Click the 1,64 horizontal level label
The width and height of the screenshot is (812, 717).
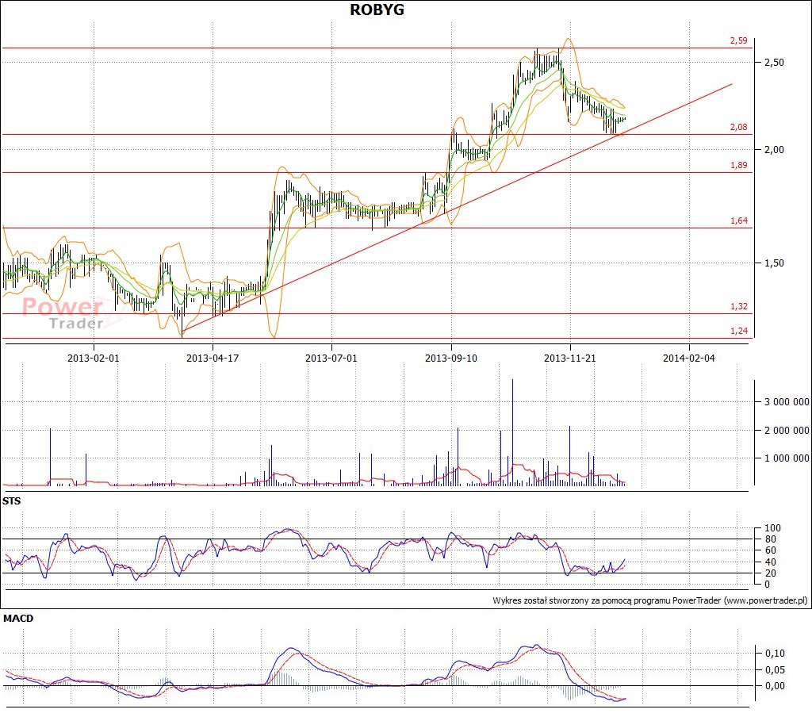tap(739, 220)
